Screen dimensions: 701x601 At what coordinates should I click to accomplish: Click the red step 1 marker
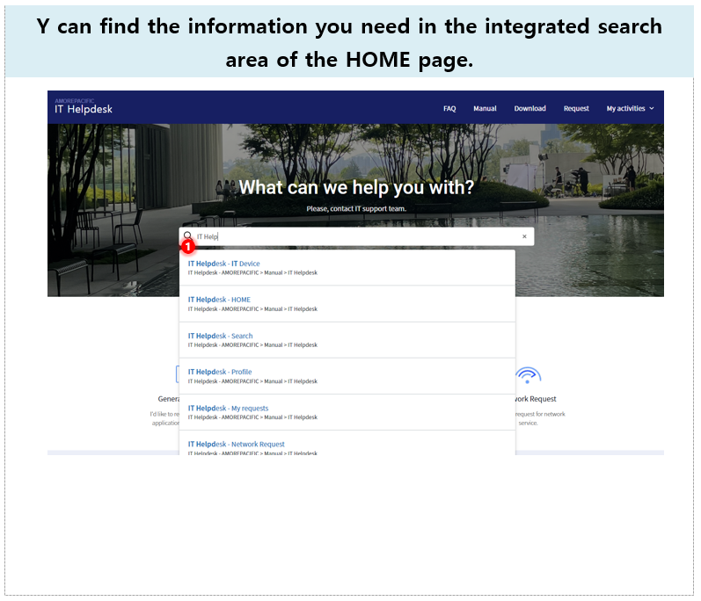(188, 246)
